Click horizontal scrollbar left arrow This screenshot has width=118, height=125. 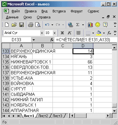(72, 116)
